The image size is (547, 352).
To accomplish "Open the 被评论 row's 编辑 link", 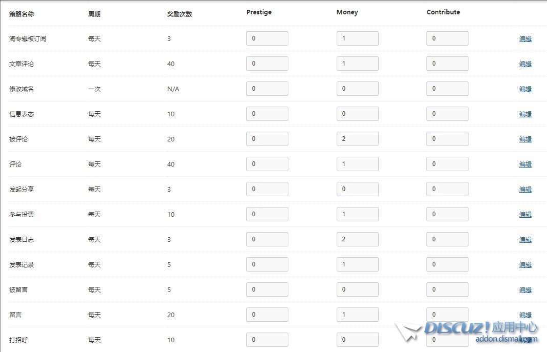I will click(525, 139).
